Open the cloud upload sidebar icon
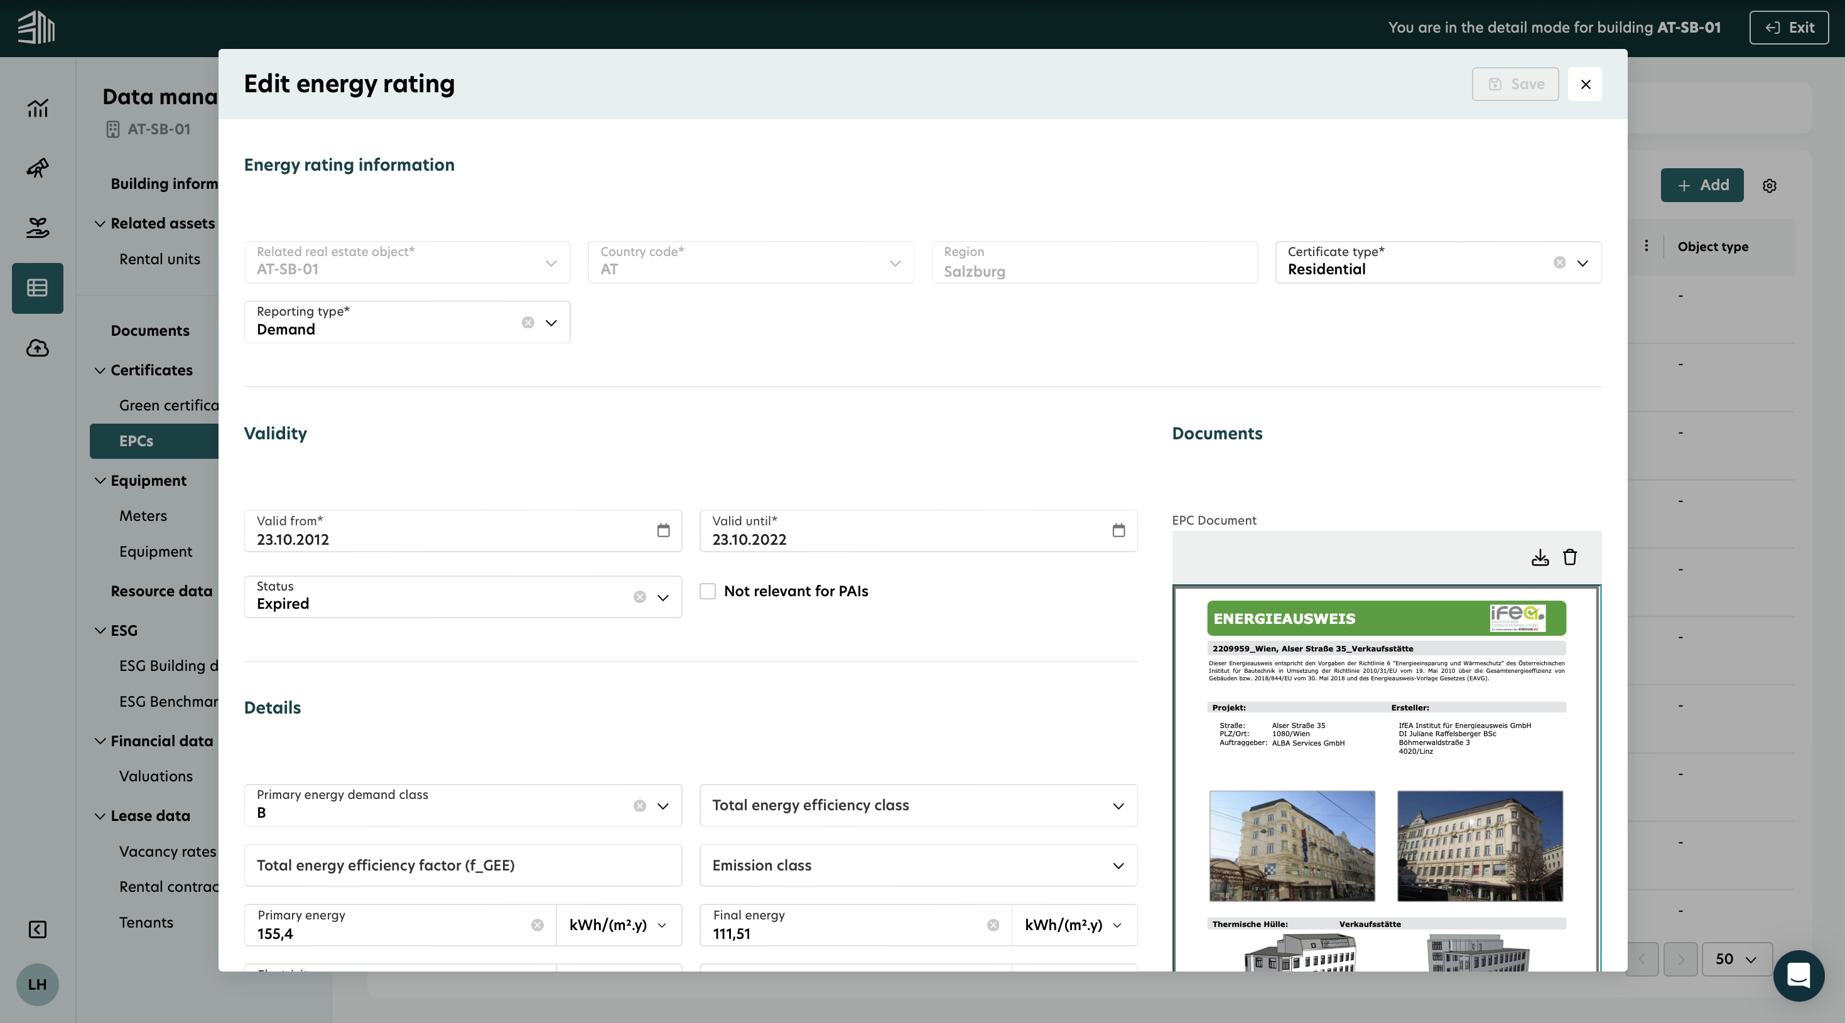1845x1023 pixels. pyautogui.click(x=37, y=349)
